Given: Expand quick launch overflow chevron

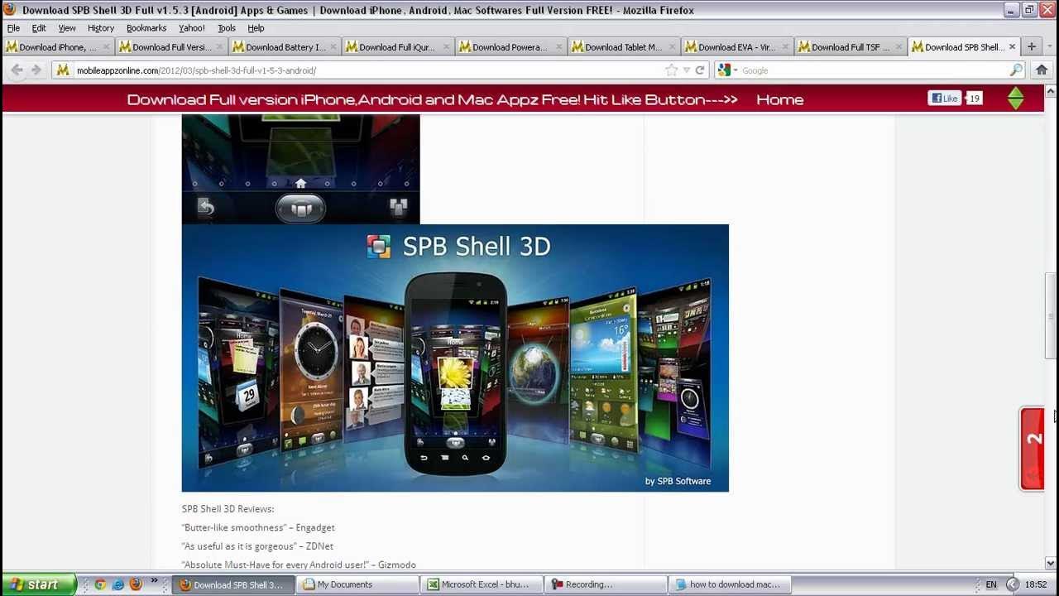Looking at the screenshot, I should click(x=154, y=582).
